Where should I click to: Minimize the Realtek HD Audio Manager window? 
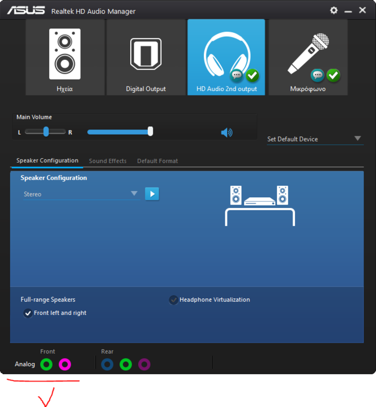tap(348, 11)
